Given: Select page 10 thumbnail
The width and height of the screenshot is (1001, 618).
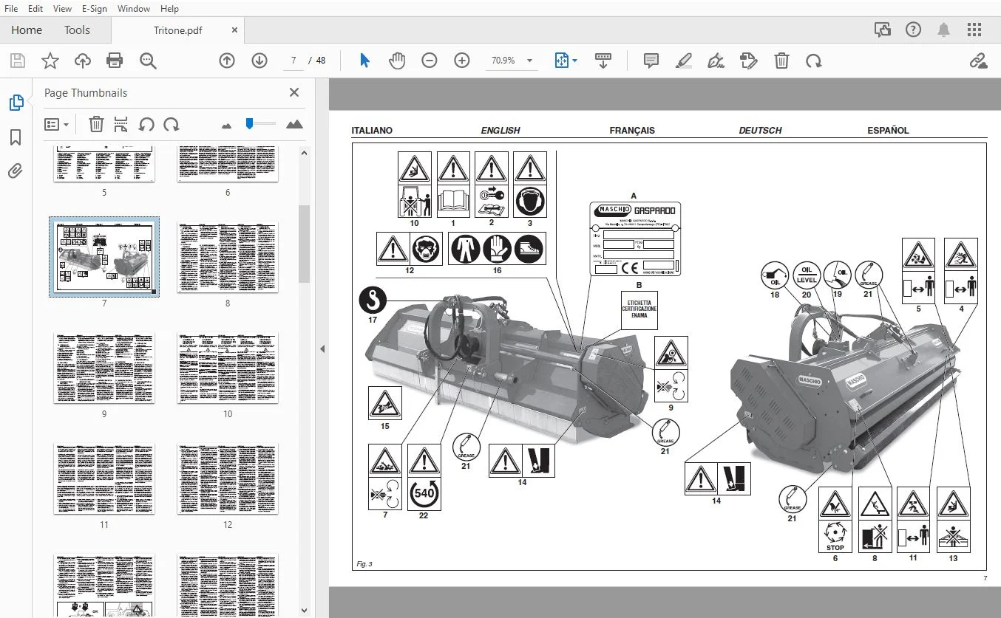Looking at the screenshot, I should click(228, 368).
